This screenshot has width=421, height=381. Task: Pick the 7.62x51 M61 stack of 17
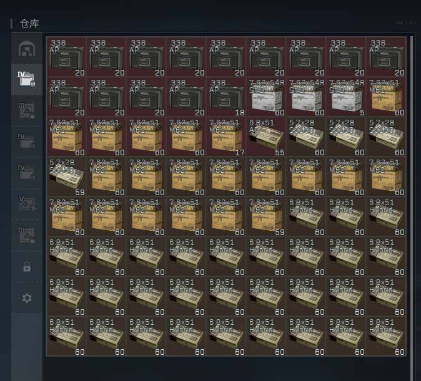point(225,137)
